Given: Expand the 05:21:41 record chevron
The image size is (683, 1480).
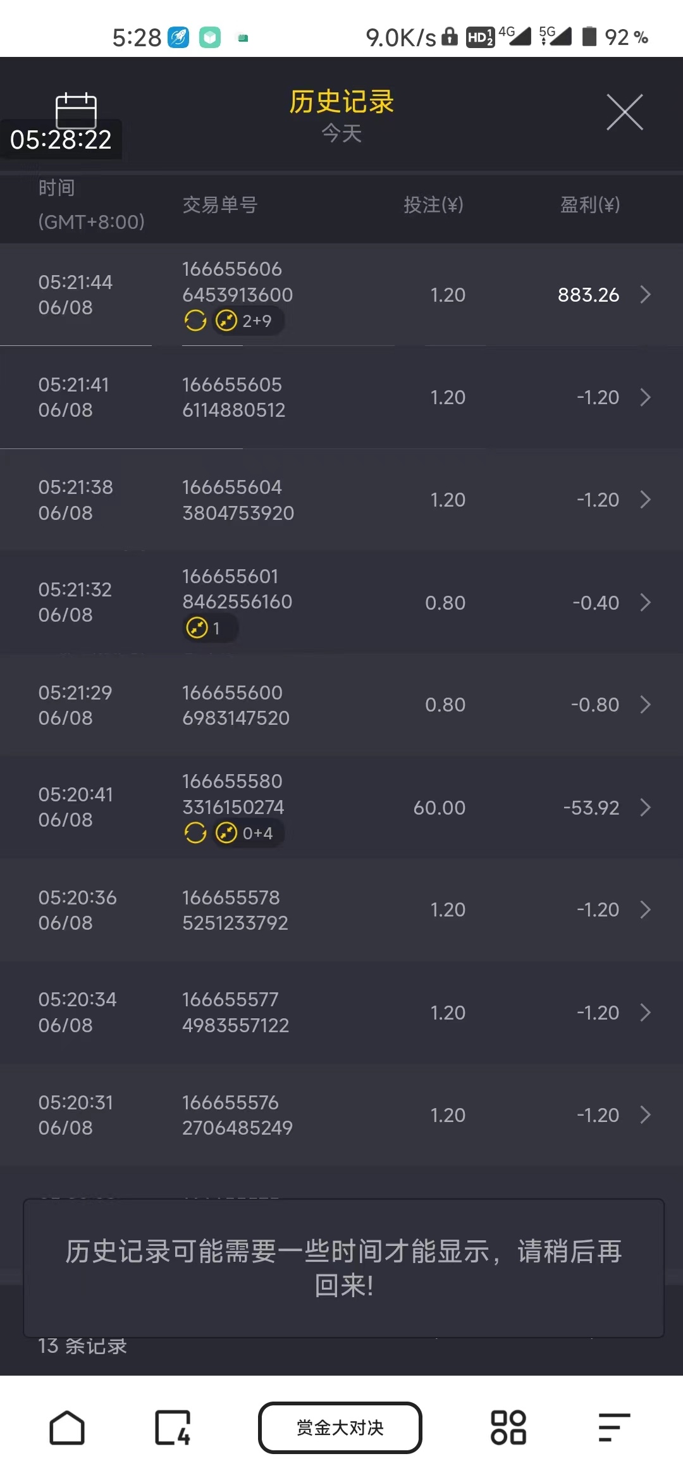Looking at the screenshot, I should (x=645, y=397).
